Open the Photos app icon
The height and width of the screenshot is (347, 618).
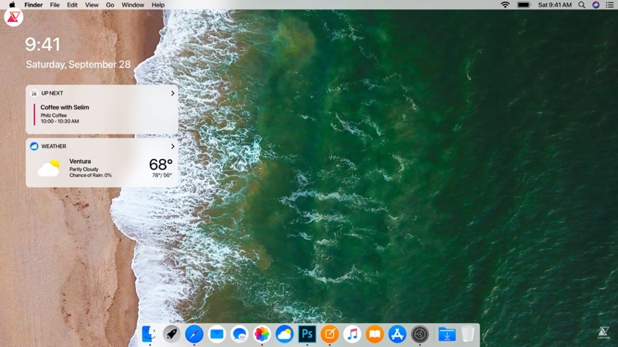point(262,334)
